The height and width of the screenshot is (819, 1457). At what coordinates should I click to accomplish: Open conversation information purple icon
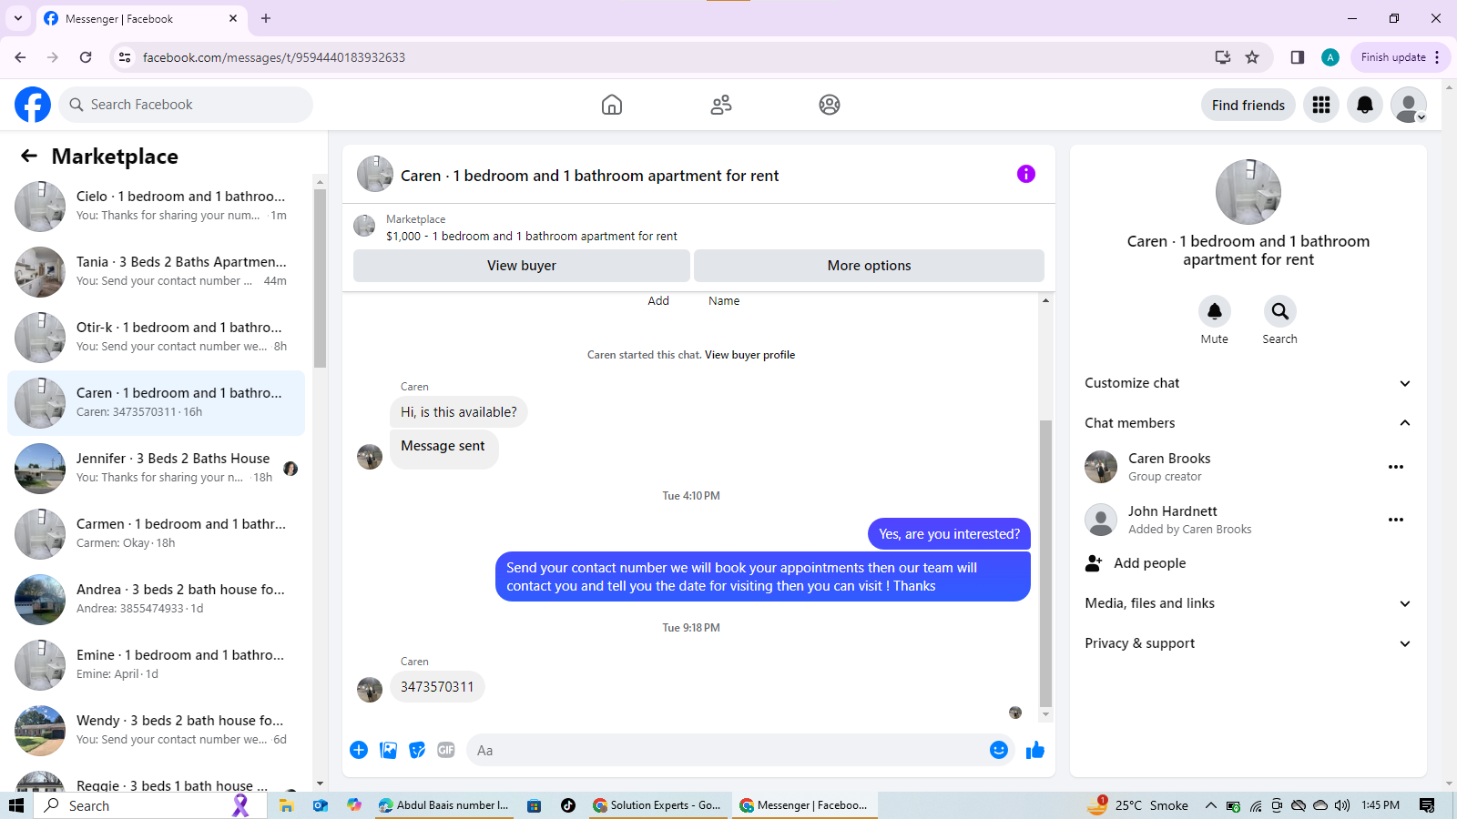click(1026, 174)
